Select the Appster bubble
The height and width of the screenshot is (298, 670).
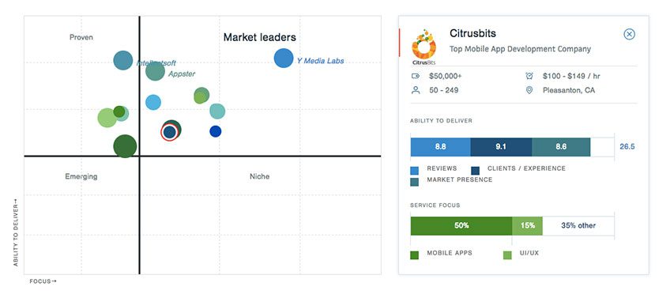tap(155, 71)
